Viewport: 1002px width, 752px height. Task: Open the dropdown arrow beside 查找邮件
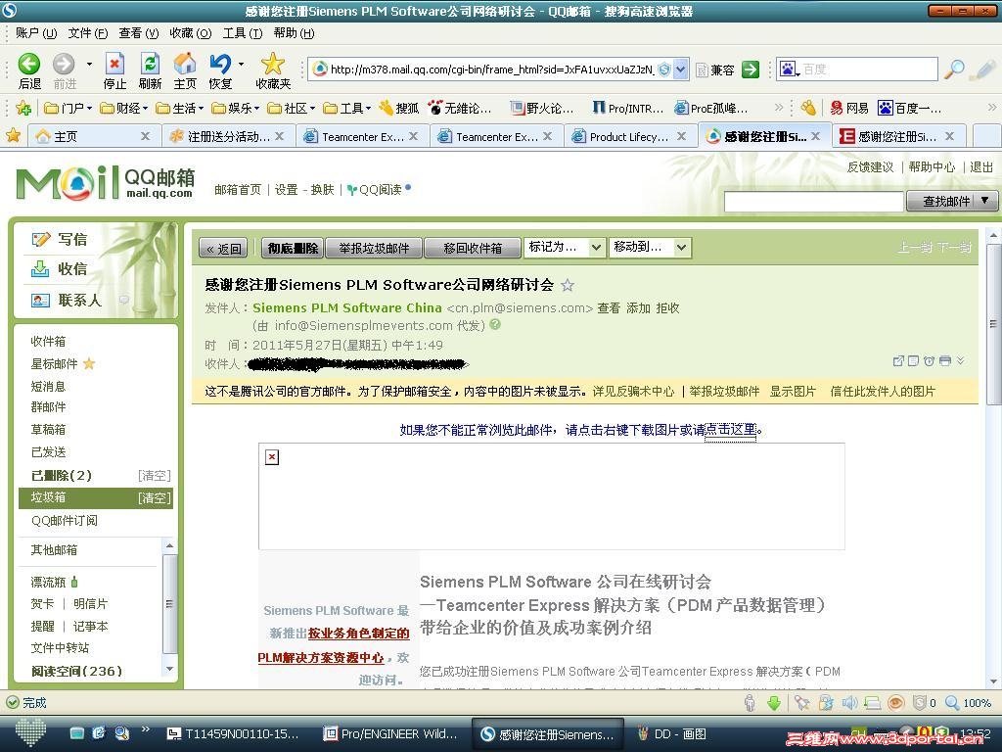click(x=986, y=201)
